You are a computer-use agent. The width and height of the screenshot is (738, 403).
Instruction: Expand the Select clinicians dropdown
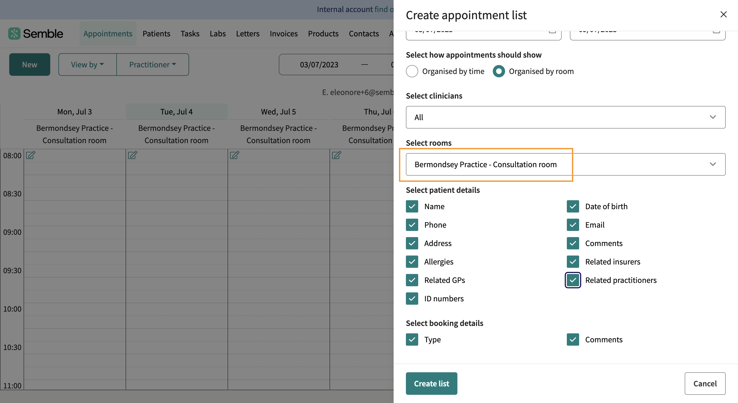click(566, 117)
